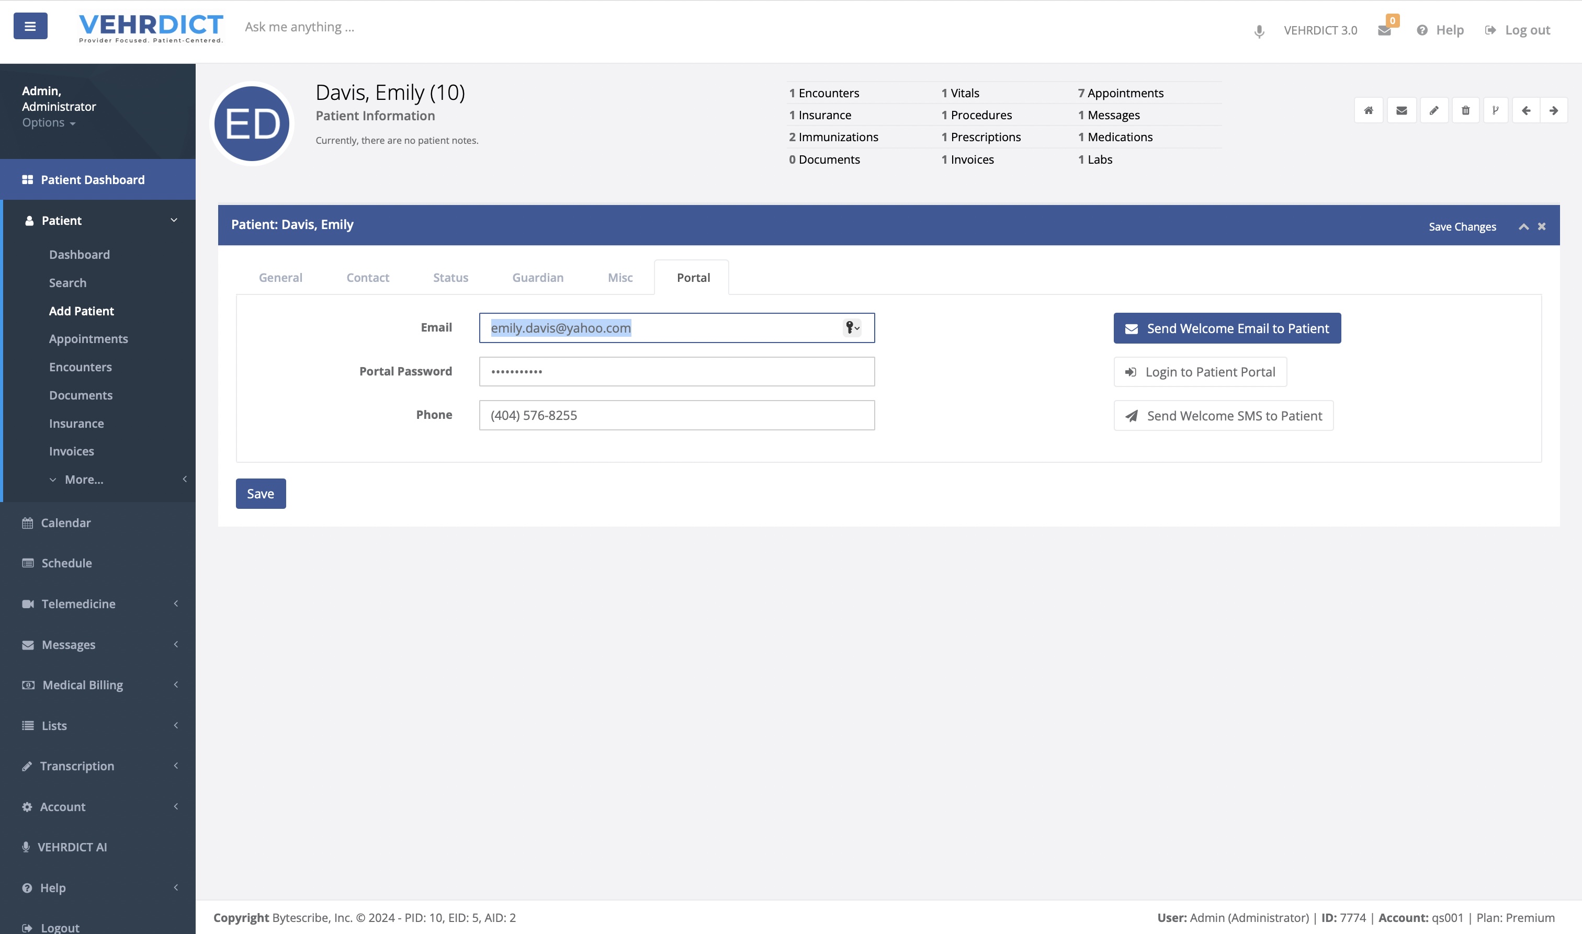Viewport: 1582px width, 934px height.
Task: Click the merge branch patient icon
Action: (x=1495, y=111)
